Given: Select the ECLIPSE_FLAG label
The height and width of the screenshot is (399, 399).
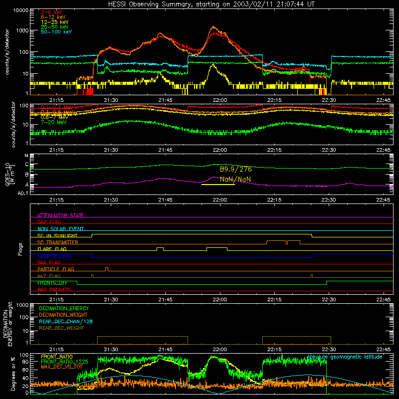Looking at the screenshot, I should [x=54, y=256].
